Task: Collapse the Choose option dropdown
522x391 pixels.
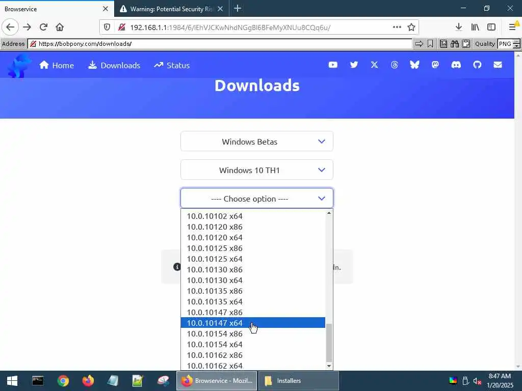Action: pos(257,199)
